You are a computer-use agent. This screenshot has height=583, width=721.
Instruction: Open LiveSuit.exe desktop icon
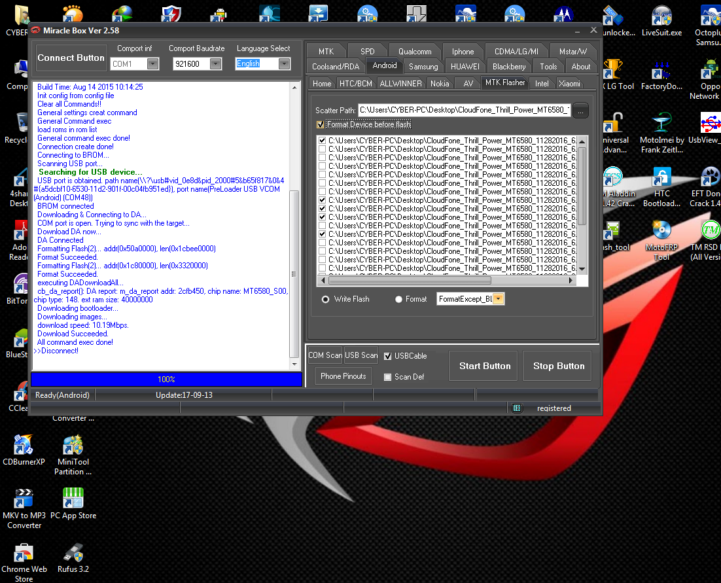click(661, 21)
